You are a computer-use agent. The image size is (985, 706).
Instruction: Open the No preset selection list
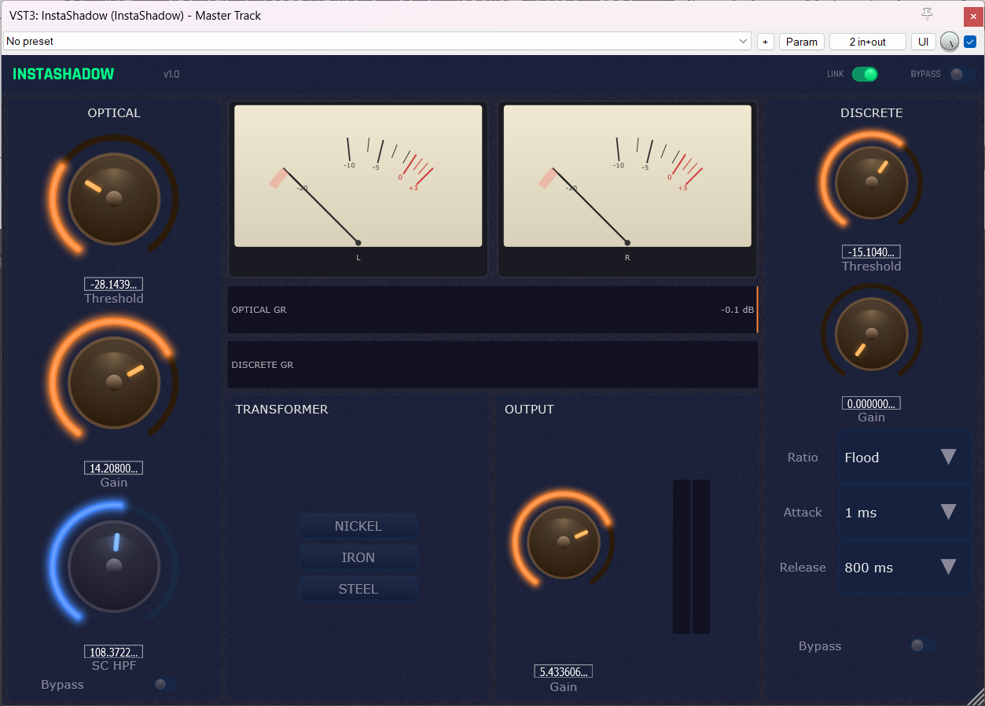pyautogui.click(x=376, y=41)
